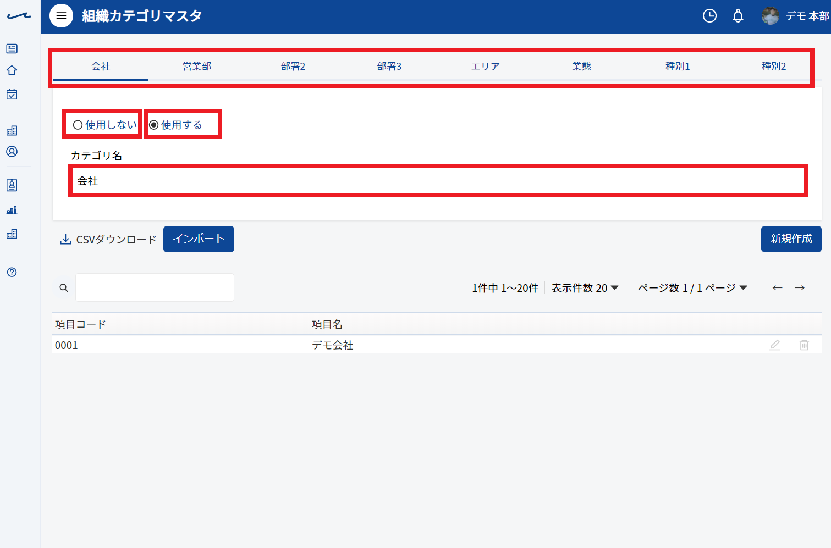Switch to the 部署2 tab
The height and width of the screenshot is (548, 831).
pos(293,67)
